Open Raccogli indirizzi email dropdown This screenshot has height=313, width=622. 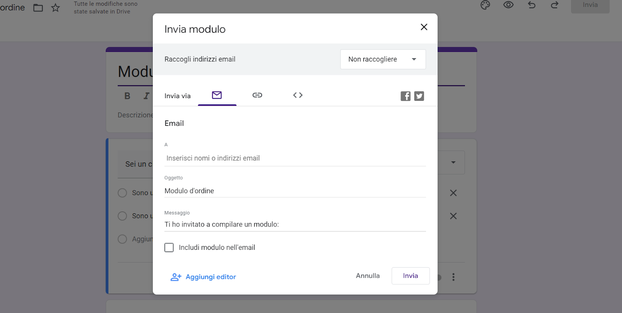[x=383, y=59]
